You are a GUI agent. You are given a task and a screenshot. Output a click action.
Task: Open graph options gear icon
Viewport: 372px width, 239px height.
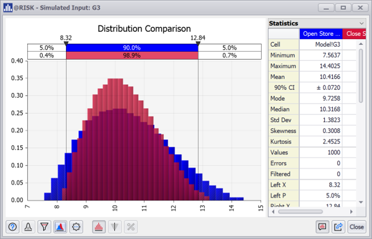[76, 226]
